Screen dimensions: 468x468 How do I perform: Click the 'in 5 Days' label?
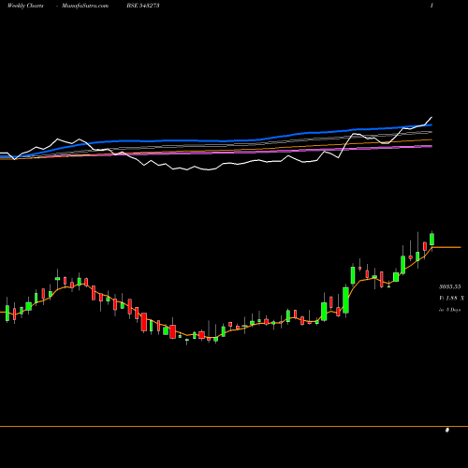tap(450, 310)
